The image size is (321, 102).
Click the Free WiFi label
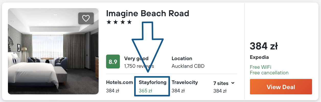(260, 67)
